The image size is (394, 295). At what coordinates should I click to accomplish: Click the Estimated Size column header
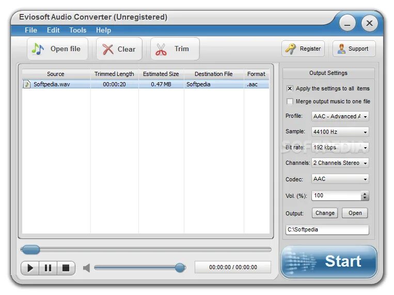click(x=161, y=74)
